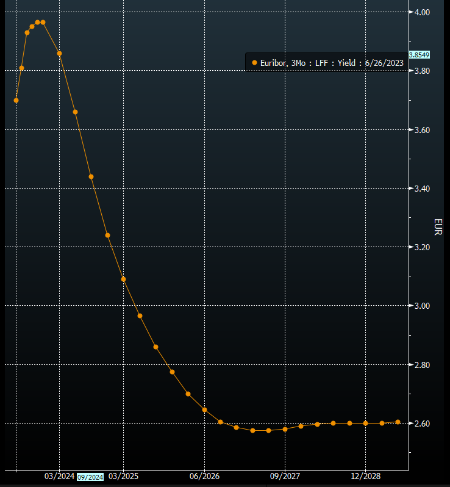Image resolution: width=450 pixels, height=487 pixels.
Task: Select the last data point on the curve
Action: tap(398, 422)
